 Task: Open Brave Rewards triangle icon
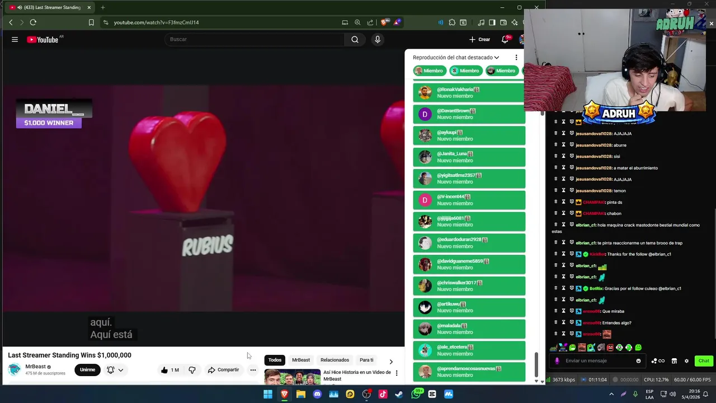tap(397, 22)
